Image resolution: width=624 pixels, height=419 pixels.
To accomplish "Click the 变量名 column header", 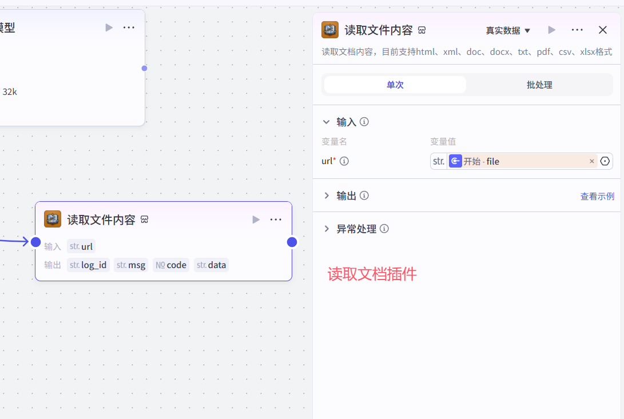I will click(x=334, y=142).
